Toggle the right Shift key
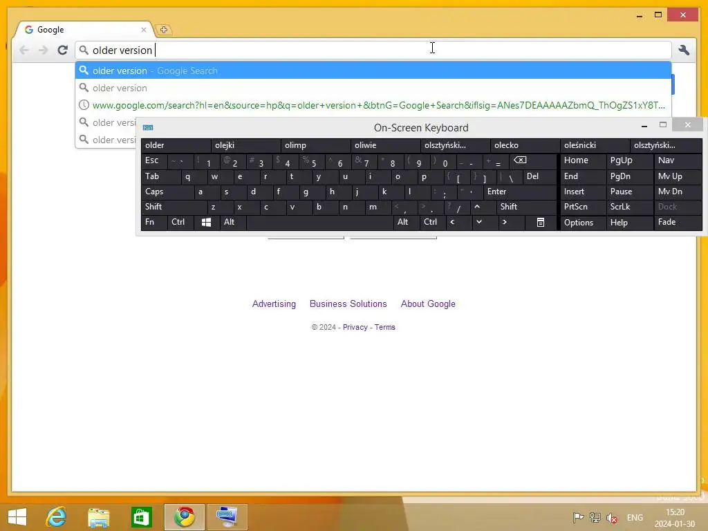708x531 pixels. [x=526, y=207]
